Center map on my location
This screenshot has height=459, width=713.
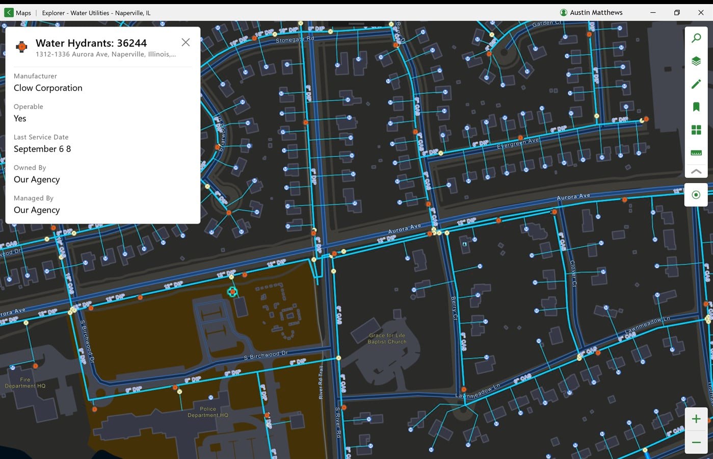coord(696,195)
